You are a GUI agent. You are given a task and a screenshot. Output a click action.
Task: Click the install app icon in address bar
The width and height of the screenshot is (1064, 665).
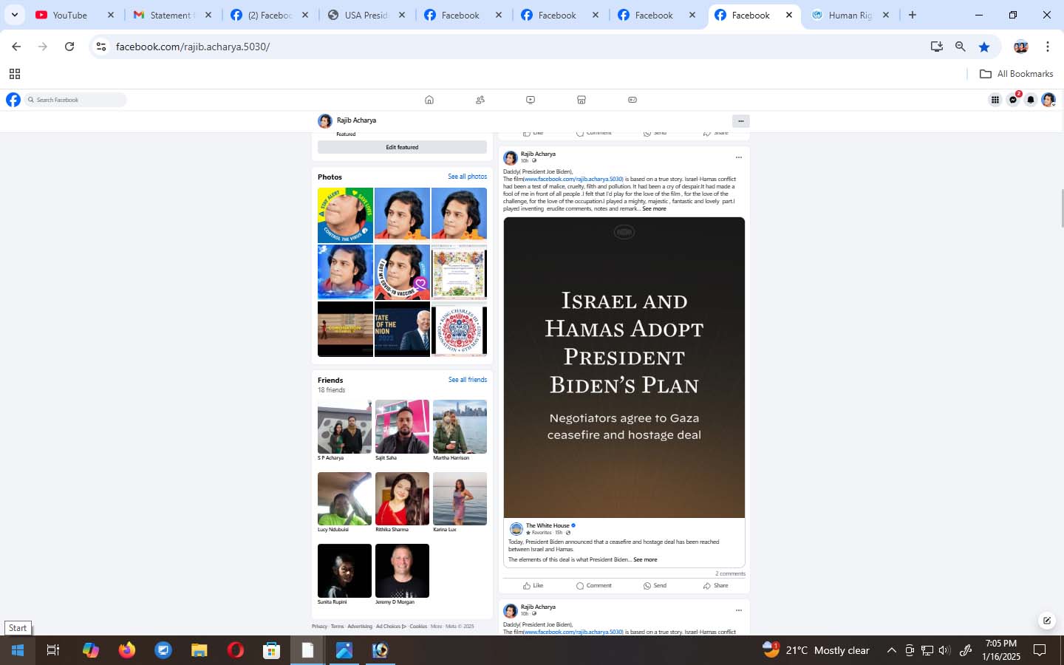click(x=937, y=47)
